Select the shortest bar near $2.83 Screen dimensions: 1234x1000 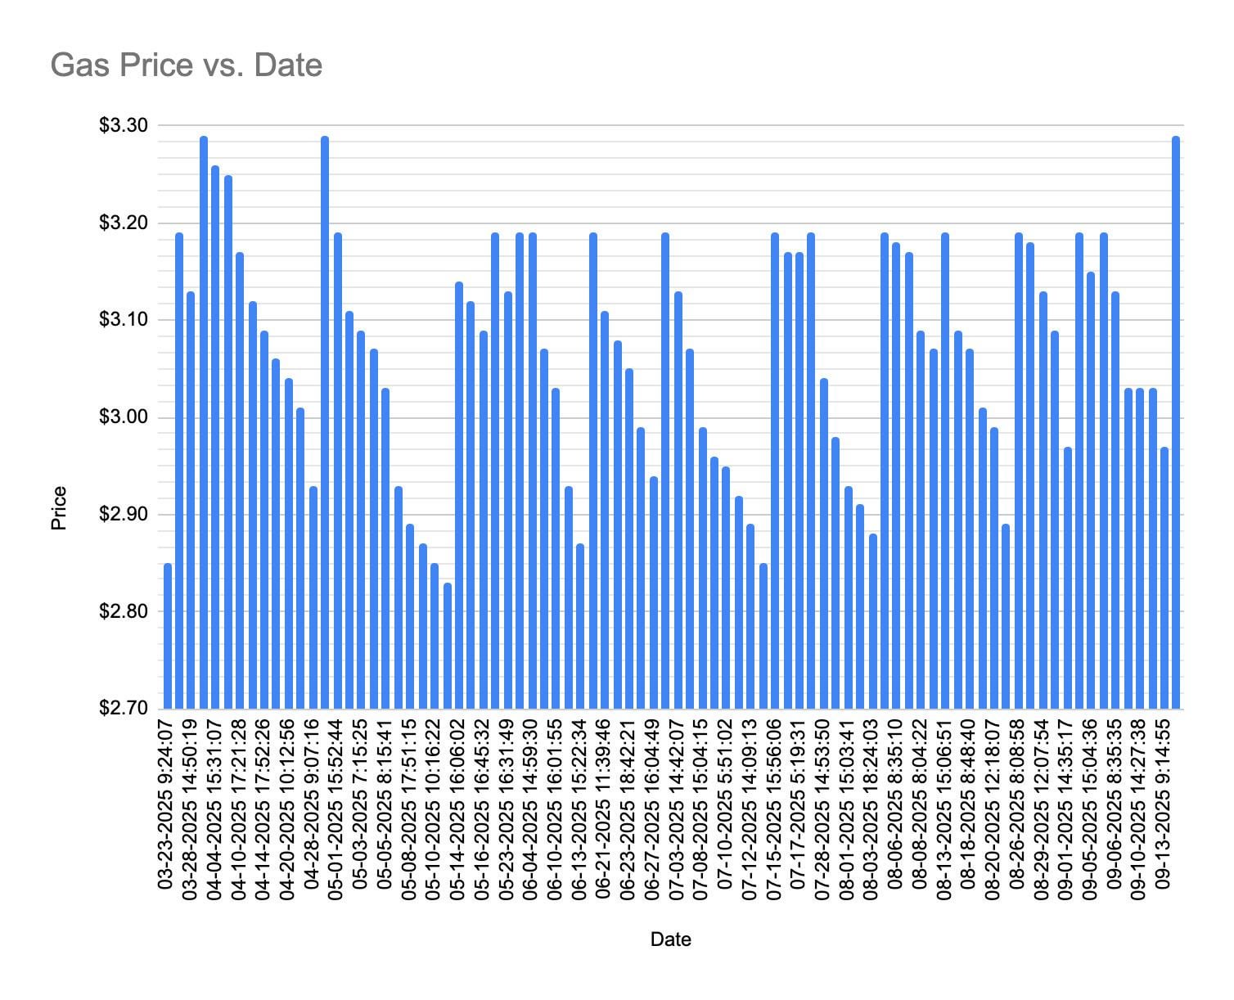tap(448, 646)
